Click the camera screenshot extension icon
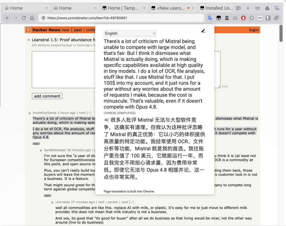Viewport: 286px width, 226px height. [235, 18]
